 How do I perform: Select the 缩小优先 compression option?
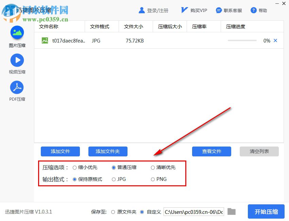(74, 167)
